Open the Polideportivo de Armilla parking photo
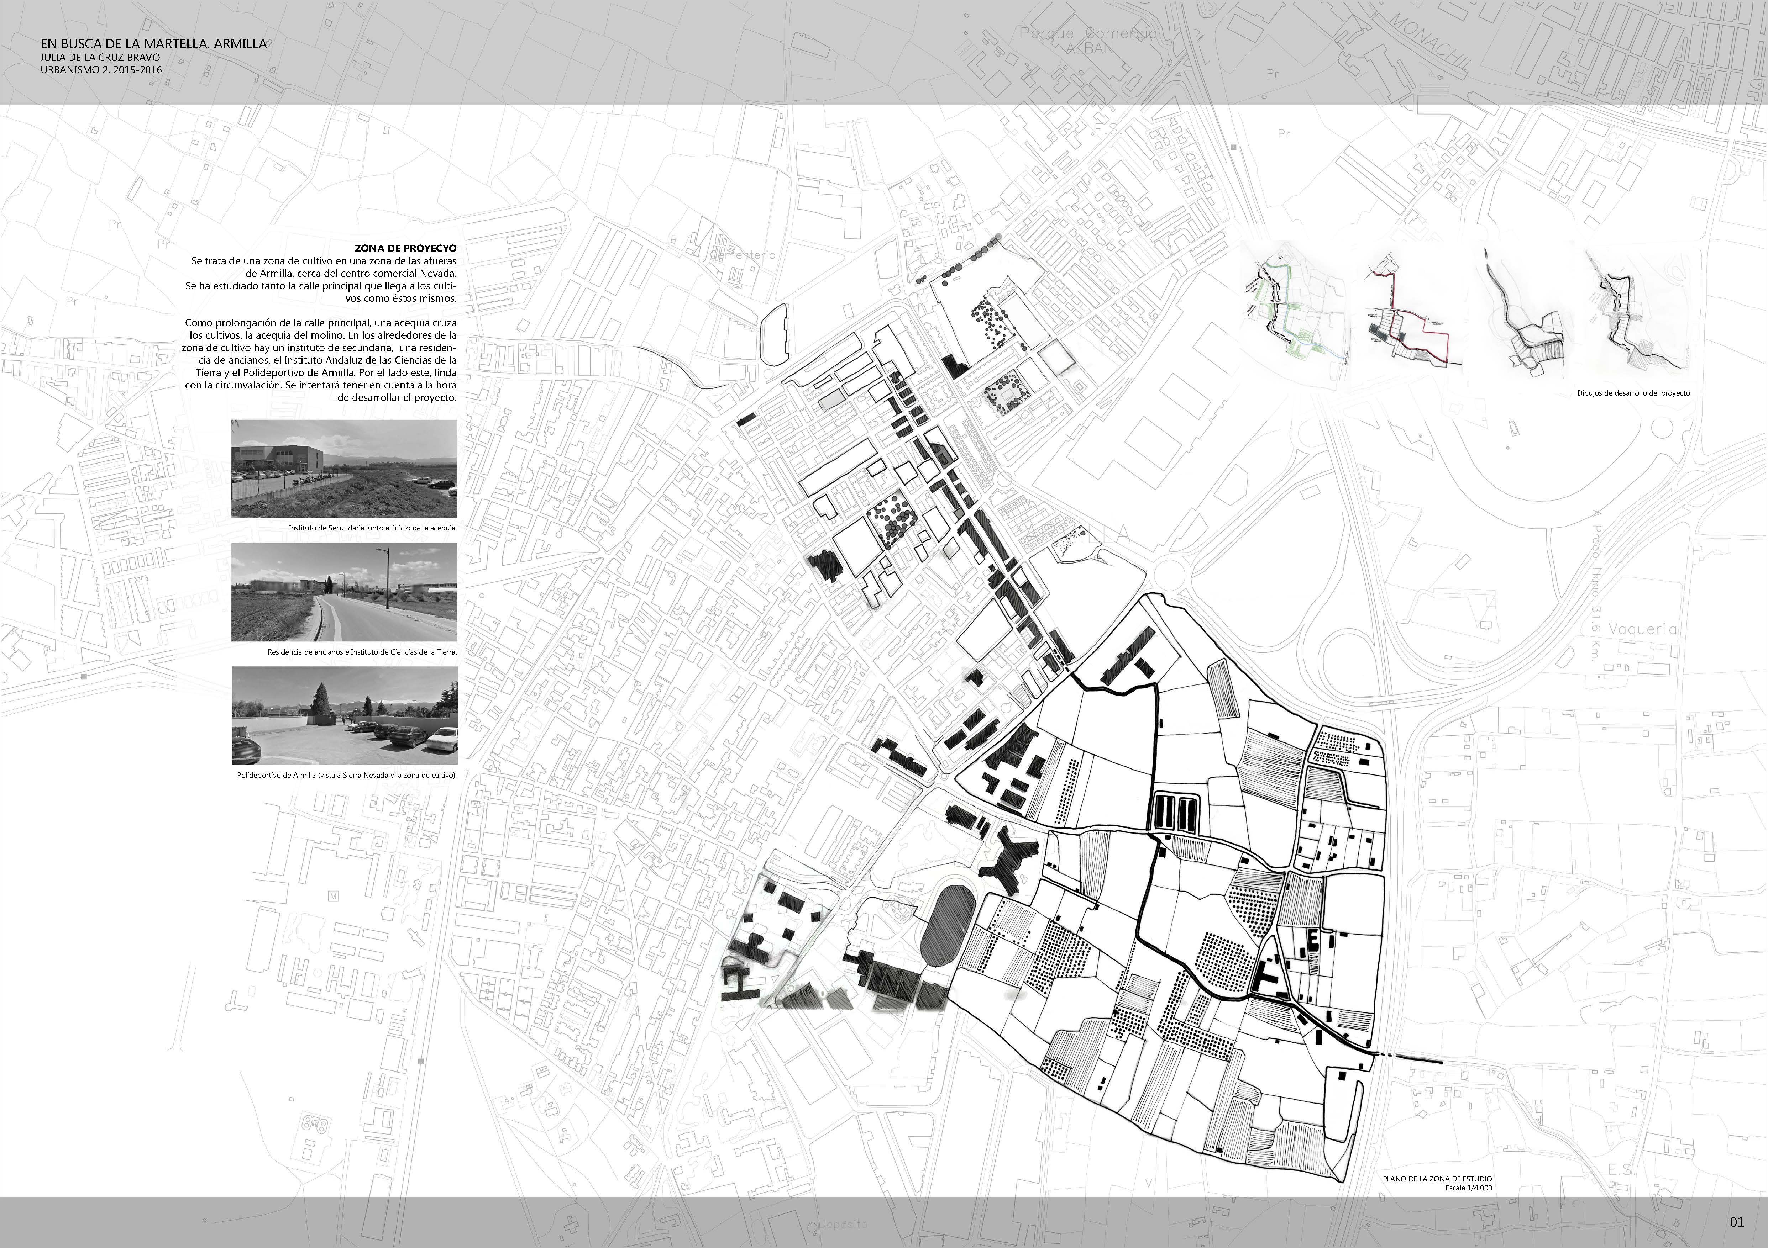Screen dimensions: 1768x1248 pos(344,715)
